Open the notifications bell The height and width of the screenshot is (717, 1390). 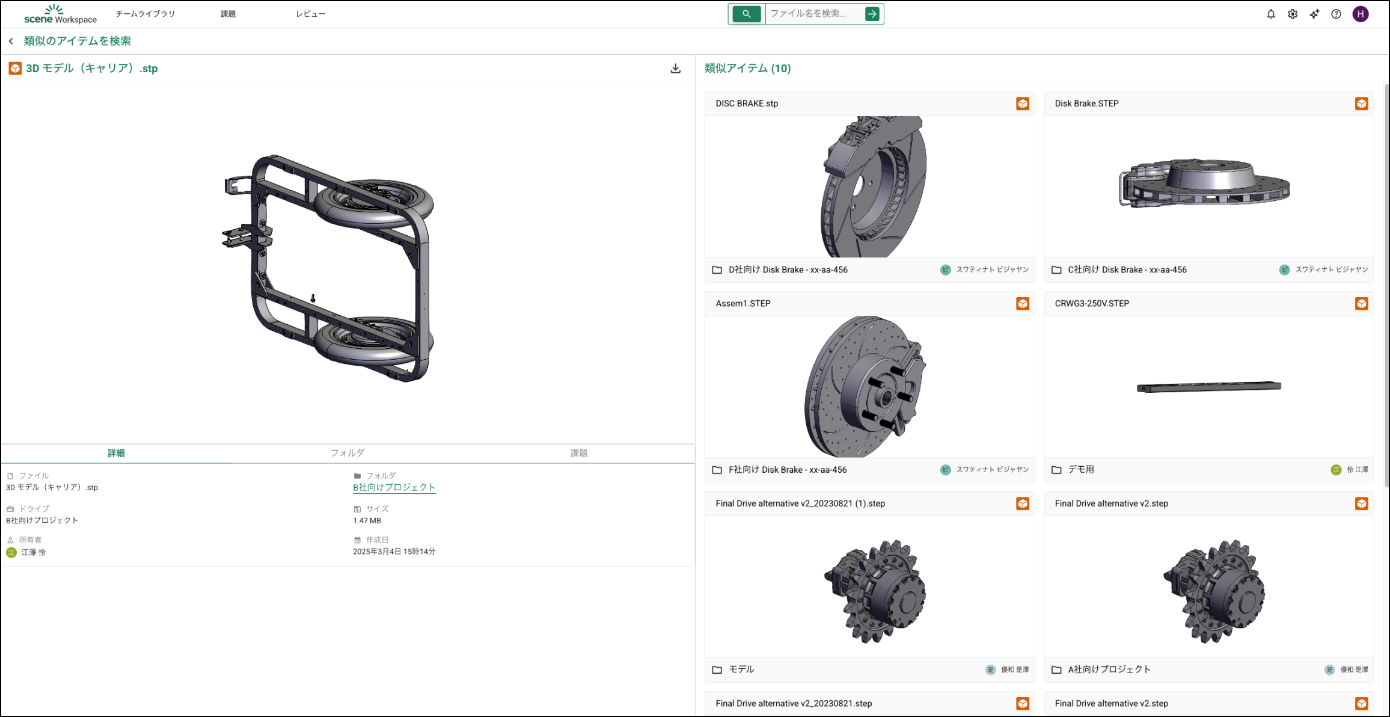coord(1270,14)
